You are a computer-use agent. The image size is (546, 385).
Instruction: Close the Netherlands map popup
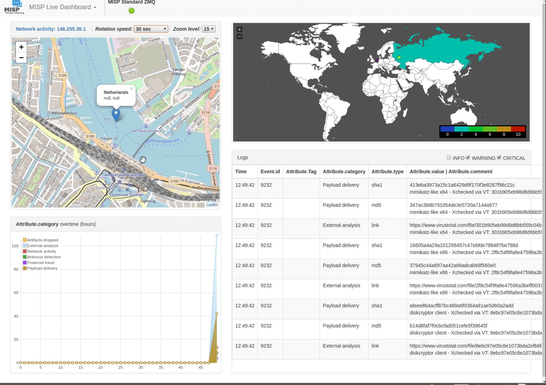tap(132, 88)
